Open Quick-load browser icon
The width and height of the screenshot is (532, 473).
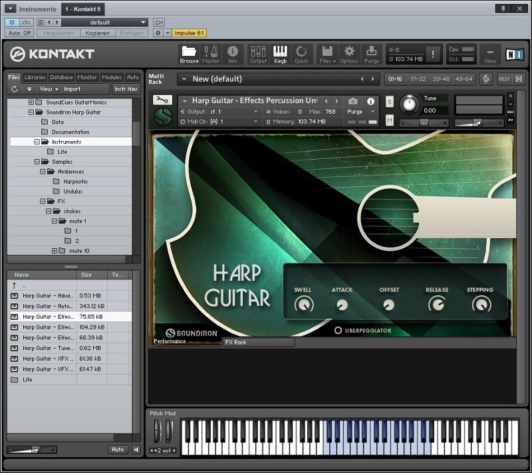(x=301, y=55)
